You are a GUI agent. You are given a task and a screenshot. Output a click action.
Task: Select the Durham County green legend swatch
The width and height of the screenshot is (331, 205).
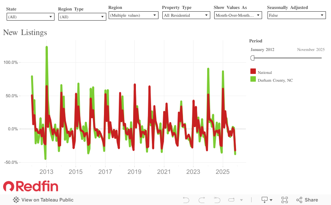253,79
